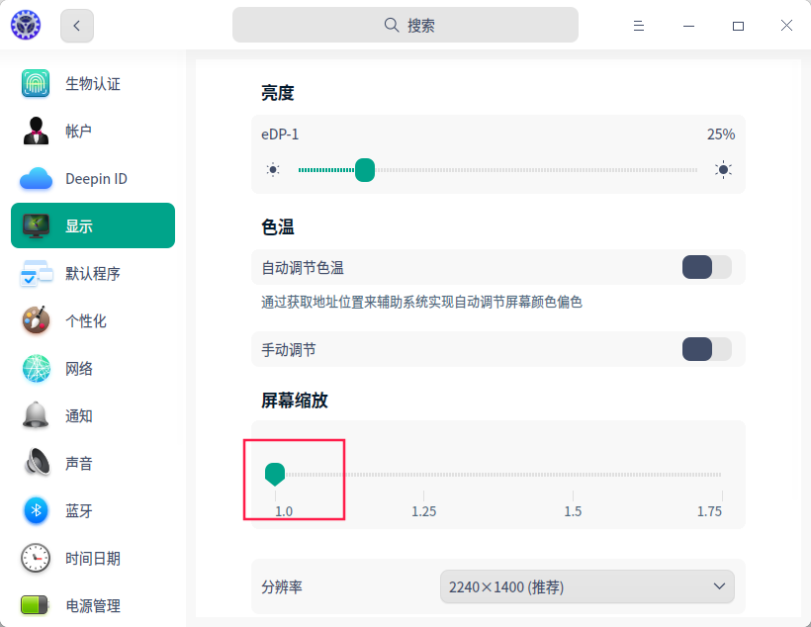
Task: Toggle the 自动调节色温 switch
Action: click(x=706, y=267)
